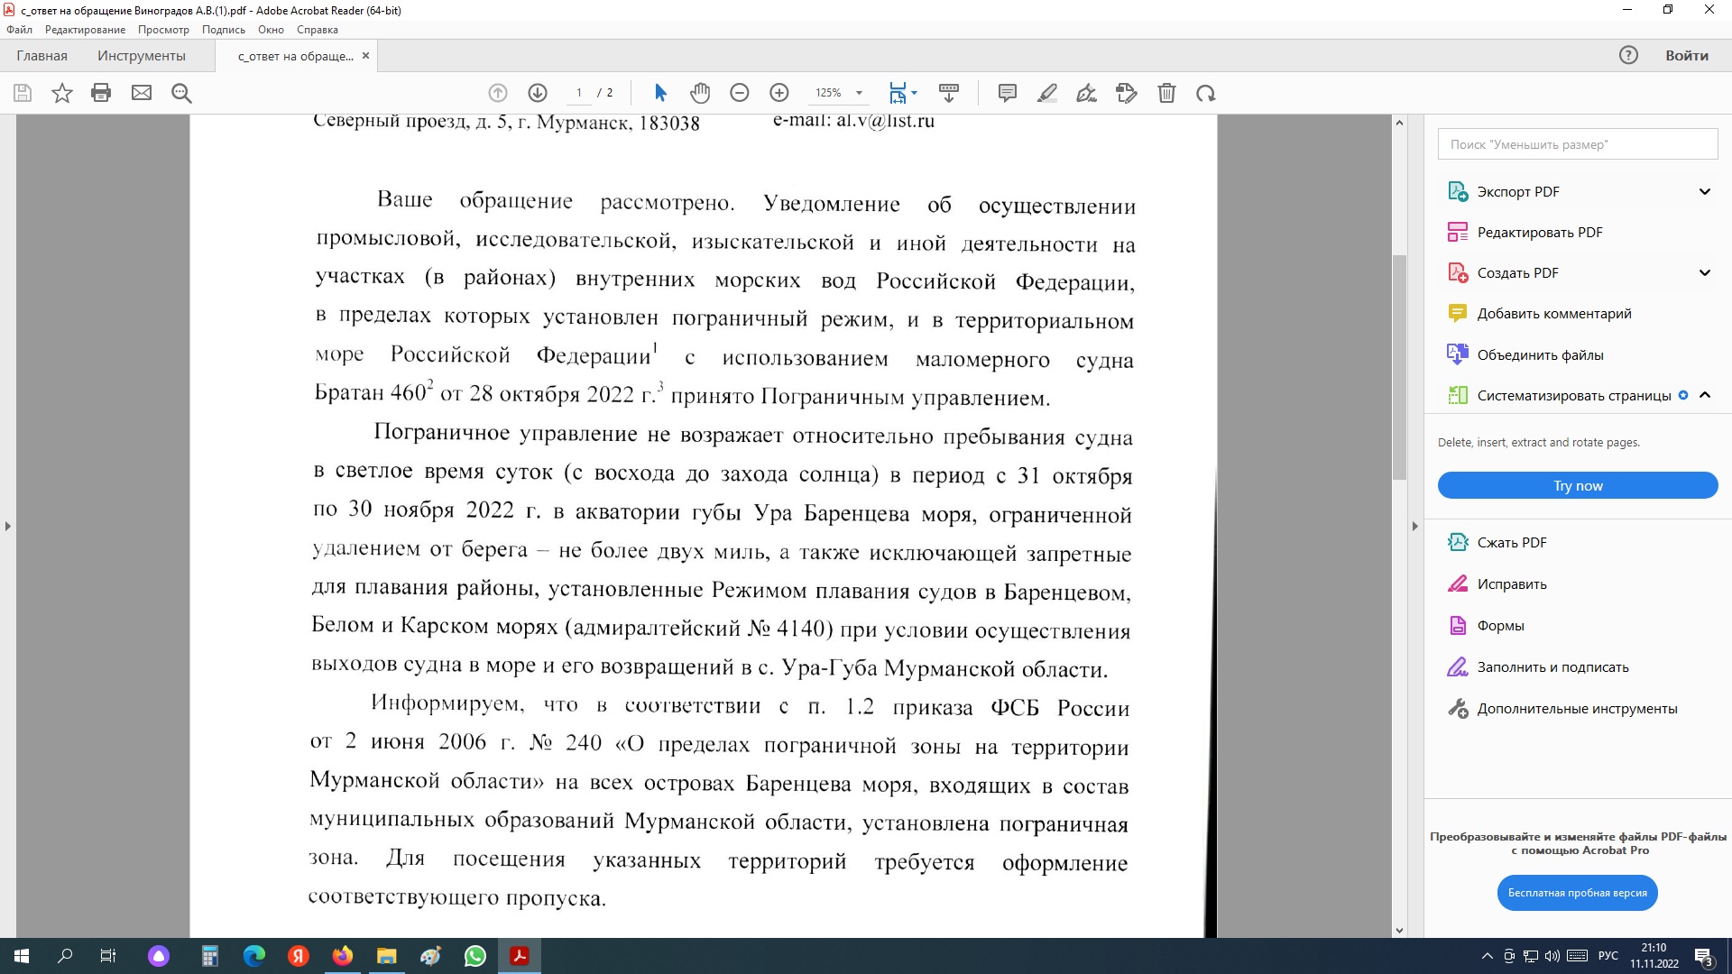Collapse Систематизировать страницы section

point(1704,395)
